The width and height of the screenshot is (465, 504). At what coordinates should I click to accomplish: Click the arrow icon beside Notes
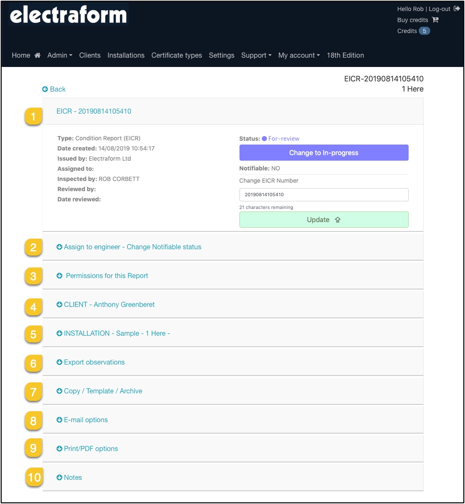(x=59, y=477)
